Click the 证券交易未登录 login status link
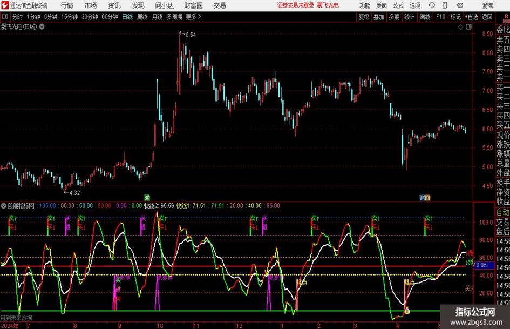This screenshot has width=510, height=329. coord(296,5)
